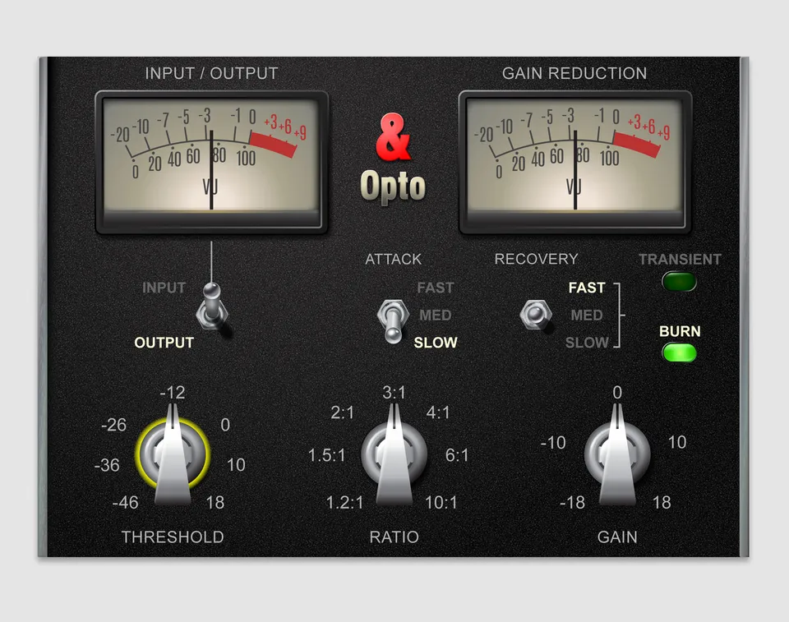Set Threshold to -46 mark
The width and height of the screenshot is (789, 622).
(x=125, y=503)
